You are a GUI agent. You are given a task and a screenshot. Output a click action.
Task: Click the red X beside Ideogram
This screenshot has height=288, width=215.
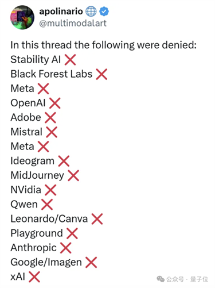coord(64,161)
